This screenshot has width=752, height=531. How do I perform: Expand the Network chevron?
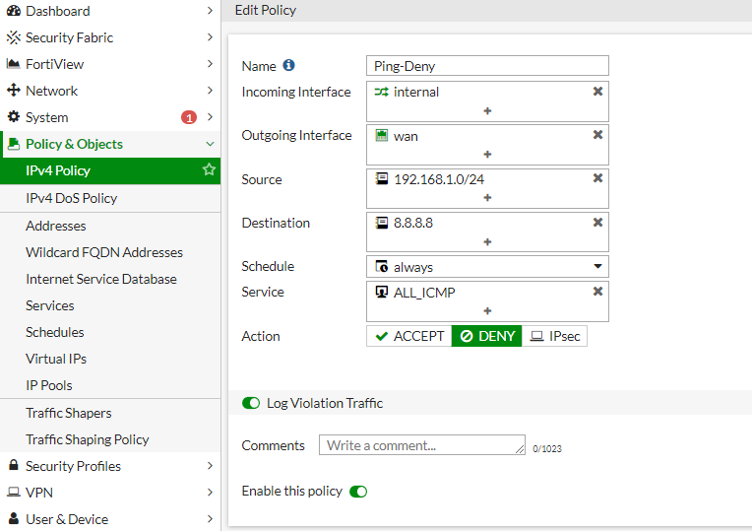pos(210,91)
